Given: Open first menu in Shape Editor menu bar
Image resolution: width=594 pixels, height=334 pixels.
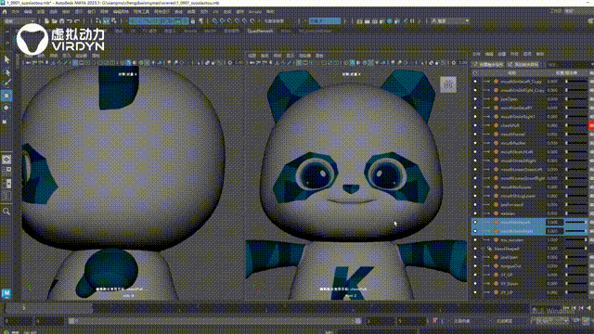Looking at the screenshot, I should click(476, 55).
